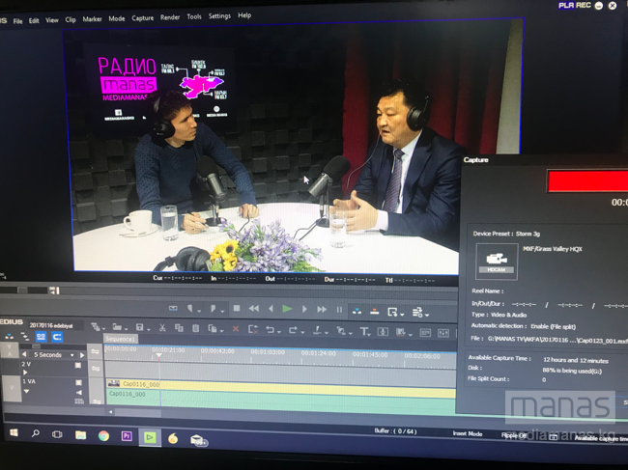This screenshot has width=628, height=470.
Task: Click the Overwrite to Timeline icon
Action: tap(375, 311)
